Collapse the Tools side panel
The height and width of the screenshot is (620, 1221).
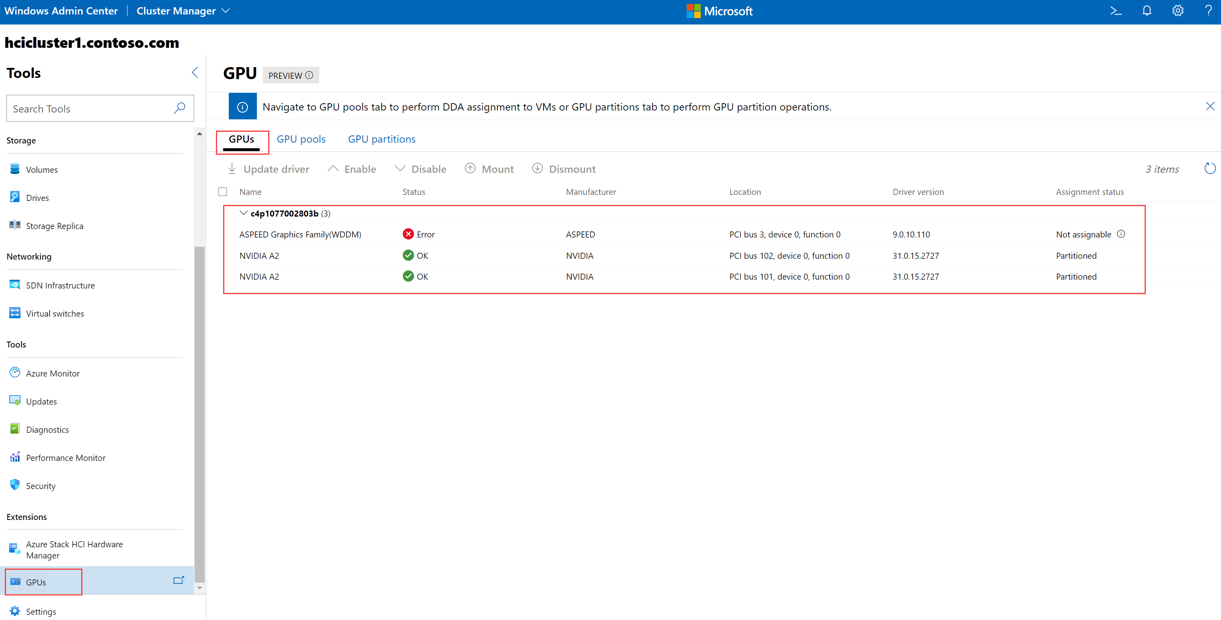[x=195, y=72]
